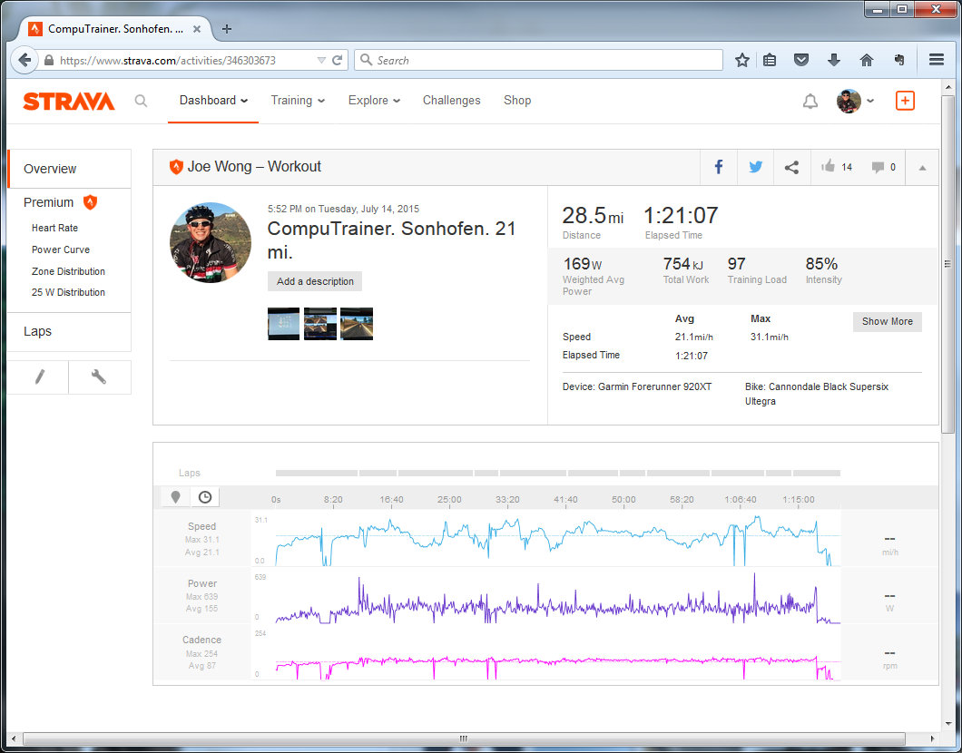
Task: Select Heart Rate in sidebar
Action: tap(54, 228)
